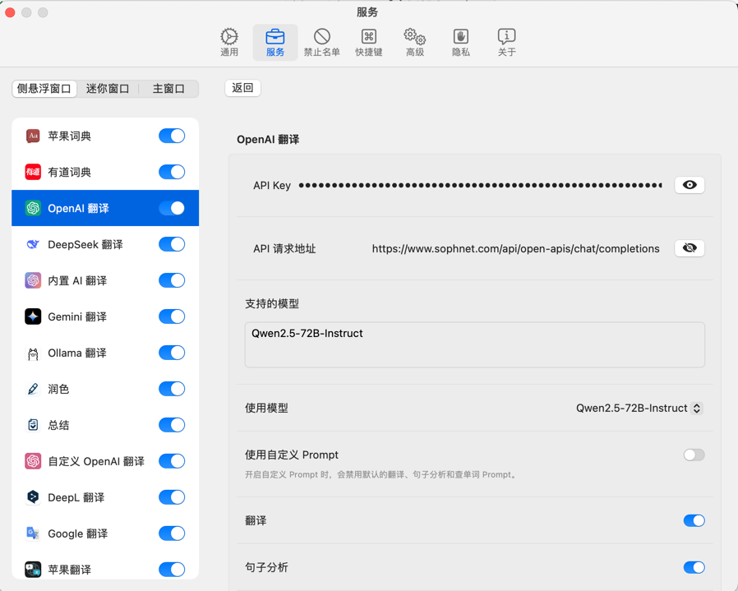This screenshot has height=591, width=738.
Task: Click the 返回 back button
Action: [243, 88]
